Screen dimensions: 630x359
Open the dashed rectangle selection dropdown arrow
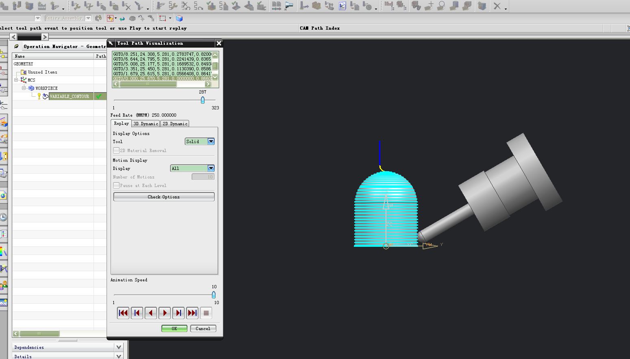point(170,18)
